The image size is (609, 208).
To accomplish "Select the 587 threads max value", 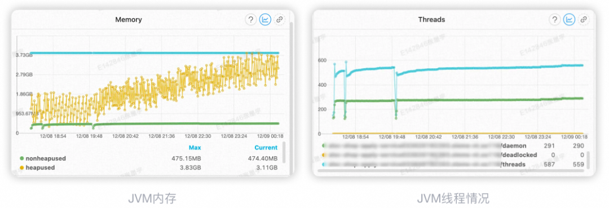I will [550, 165].
